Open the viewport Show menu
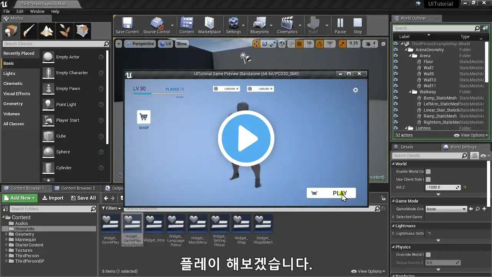 click(x=182, y=44)
